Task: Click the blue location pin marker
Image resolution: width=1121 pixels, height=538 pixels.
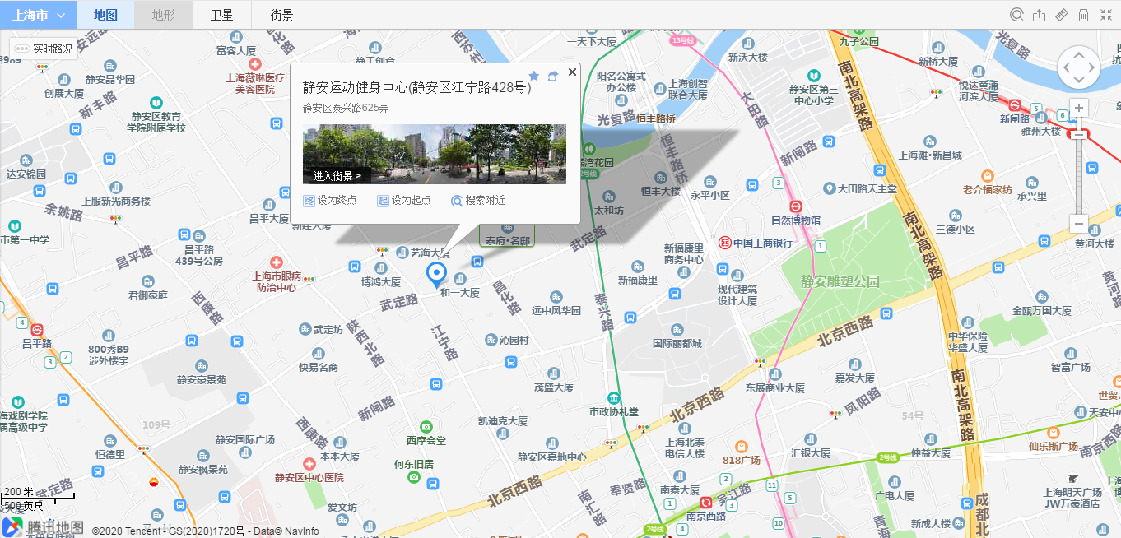Action: point(436,275)
